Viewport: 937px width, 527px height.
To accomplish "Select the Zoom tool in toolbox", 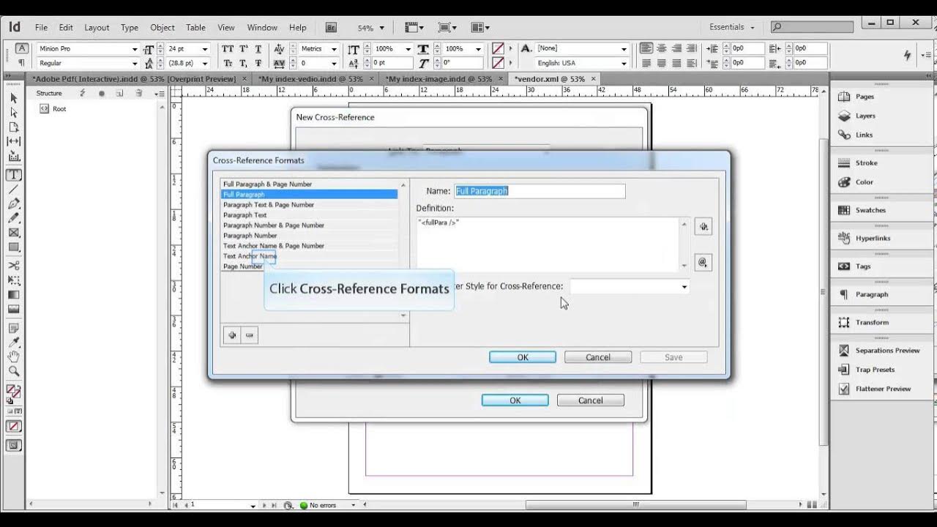I will [13, 371].
